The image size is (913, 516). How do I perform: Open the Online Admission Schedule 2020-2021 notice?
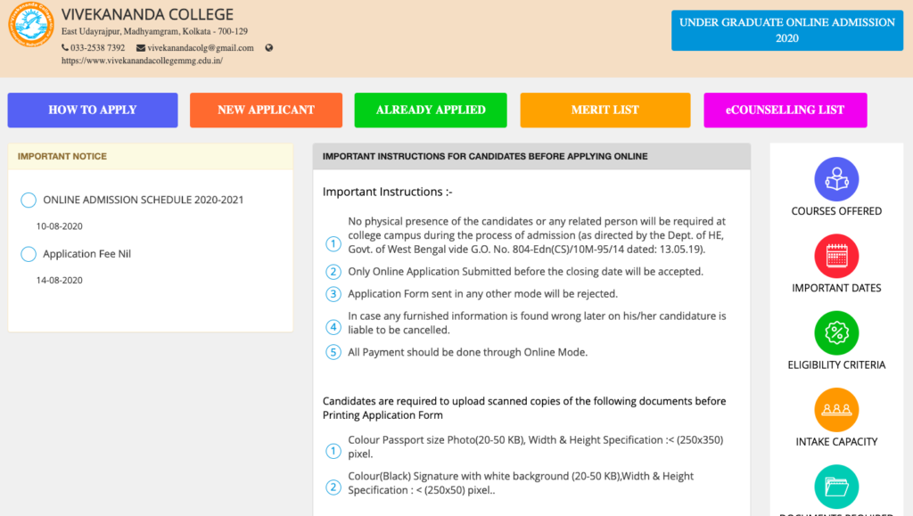[144, 200]
